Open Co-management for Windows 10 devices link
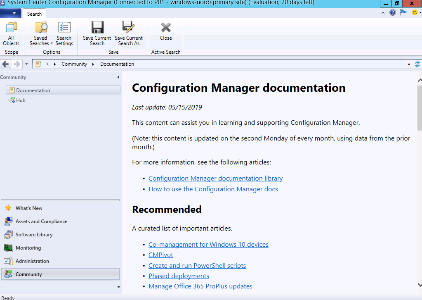Image resolution: width=422 pixels, height=300 pixels. pos(209,245)
